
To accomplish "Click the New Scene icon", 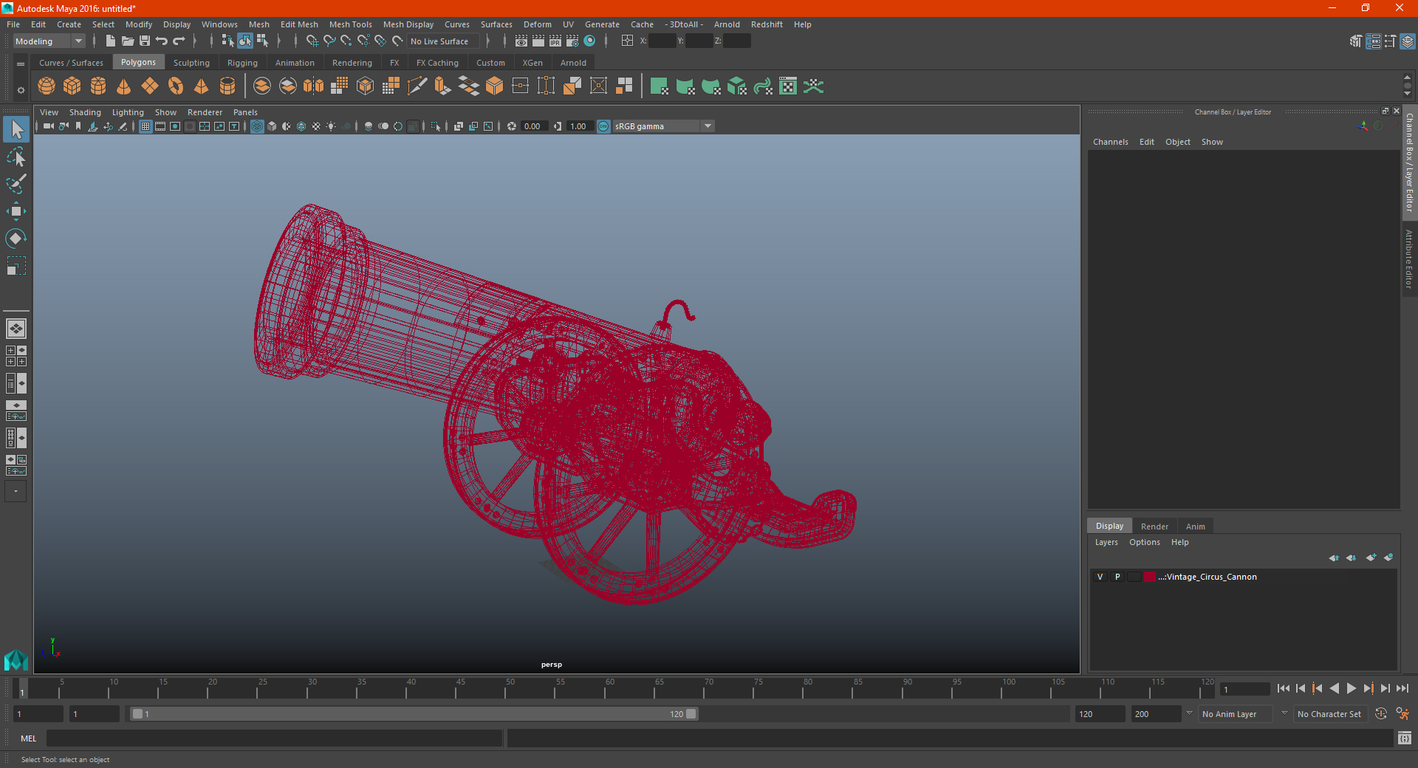I will tap(110, 41).
